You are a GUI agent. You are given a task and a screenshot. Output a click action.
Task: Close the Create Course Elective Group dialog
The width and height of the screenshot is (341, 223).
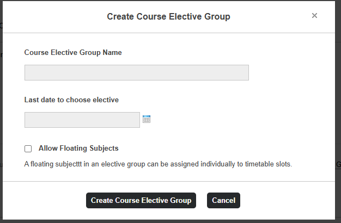tap(314, 16)
